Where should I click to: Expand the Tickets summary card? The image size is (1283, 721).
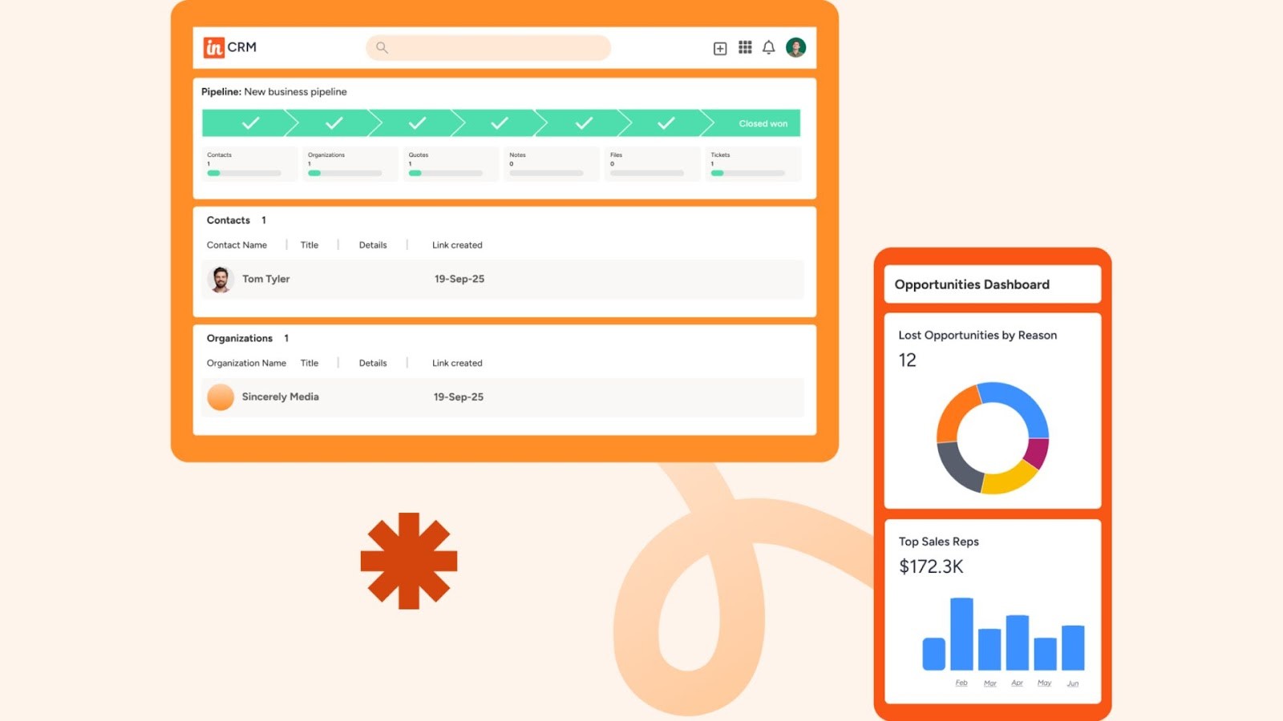click(751, 163)
